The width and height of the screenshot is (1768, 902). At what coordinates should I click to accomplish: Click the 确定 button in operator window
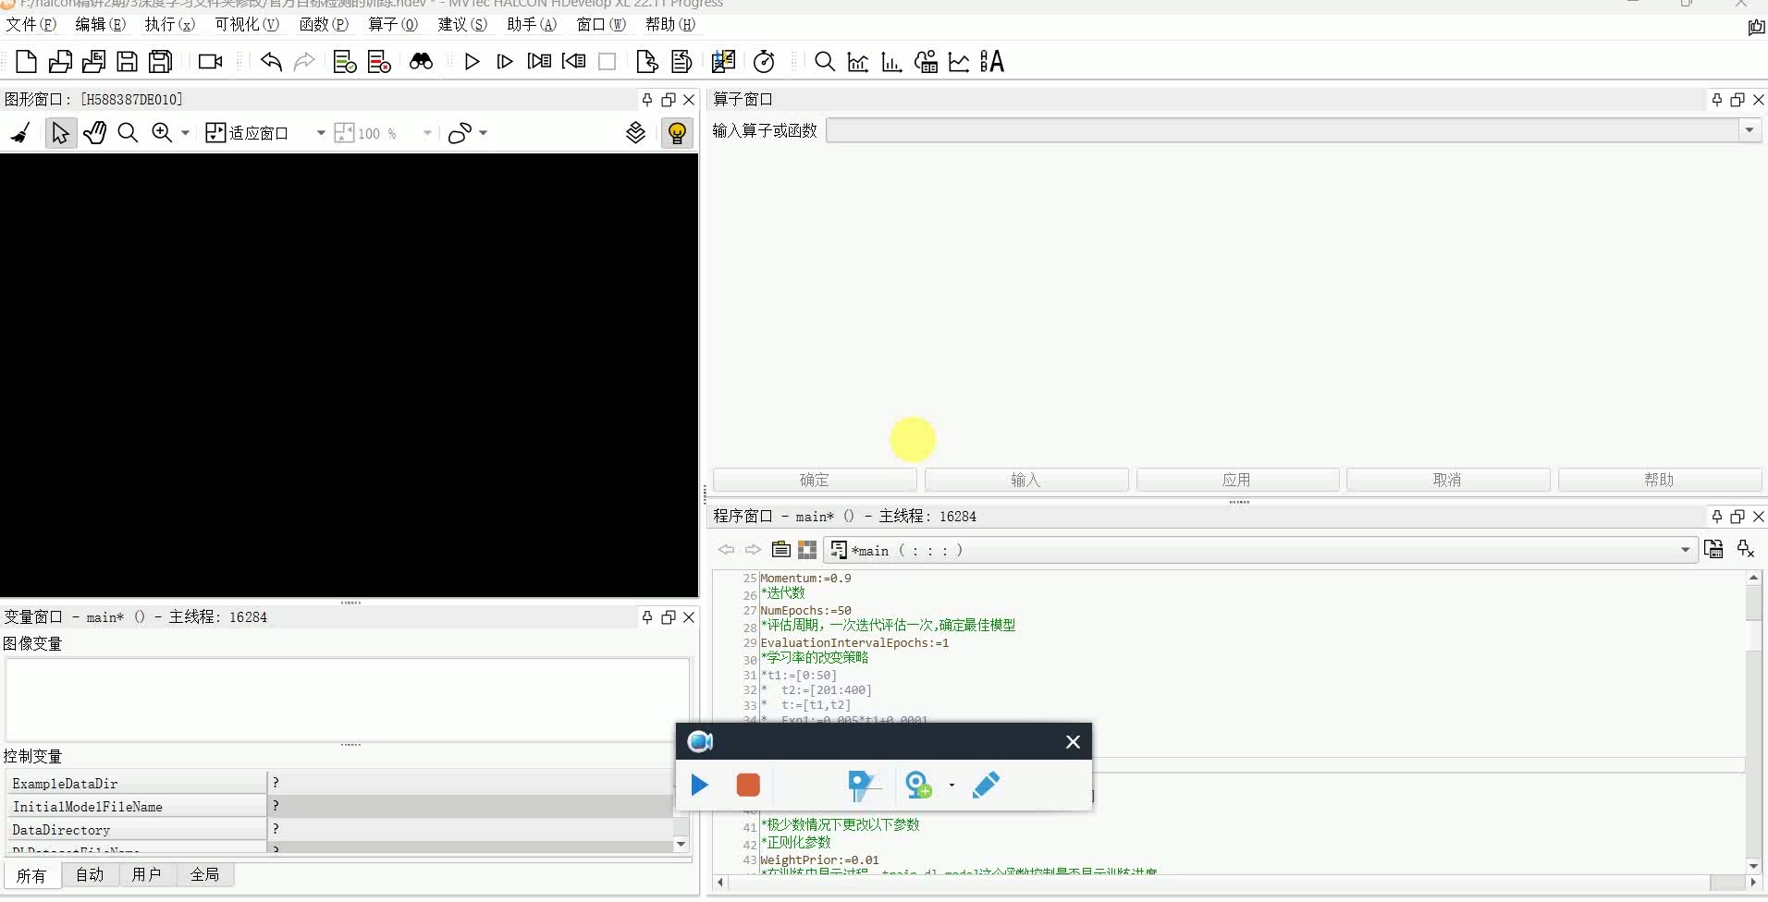[x=813, y=480]
